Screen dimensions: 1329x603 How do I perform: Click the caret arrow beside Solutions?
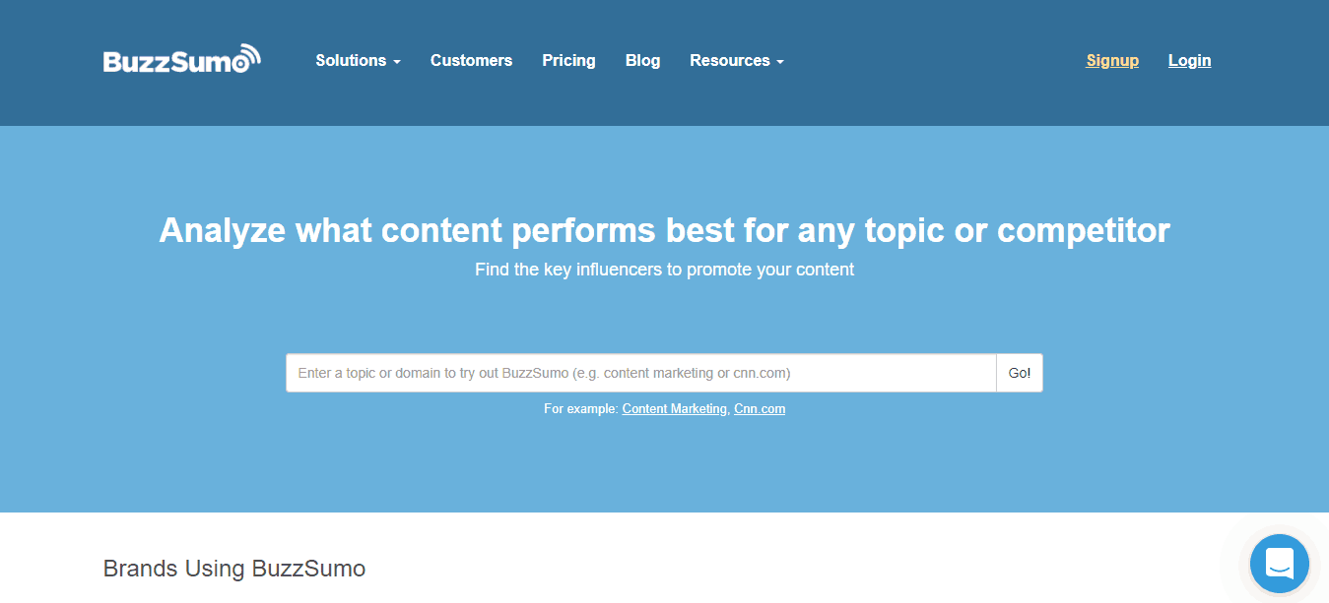397,62
